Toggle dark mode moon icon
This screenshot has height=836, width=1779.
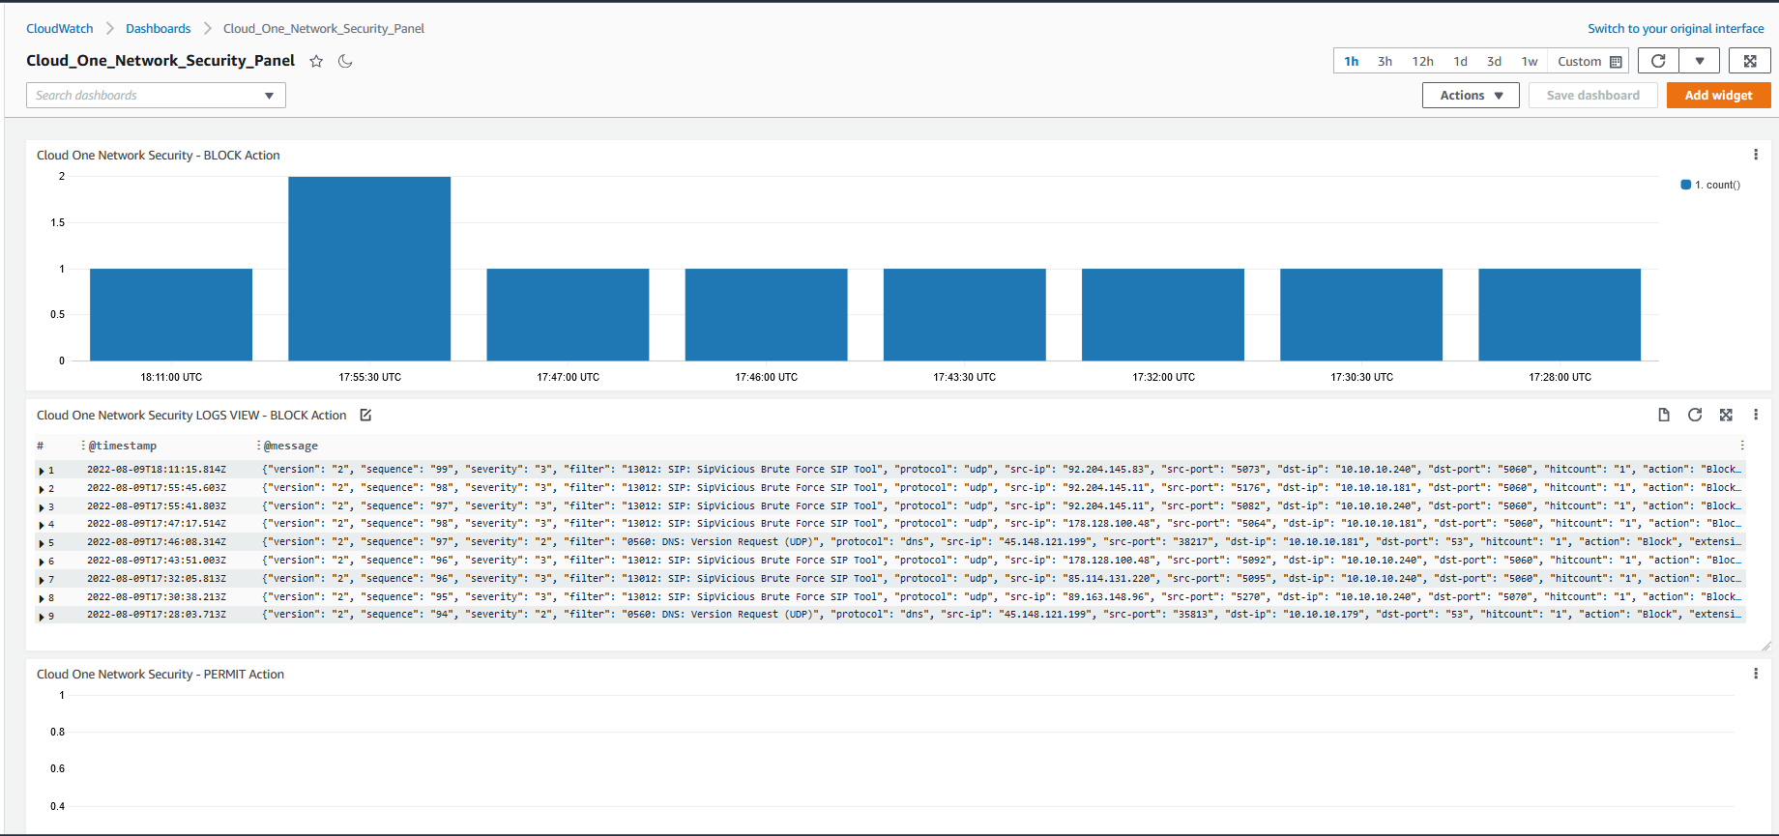[x=345, y=61]
